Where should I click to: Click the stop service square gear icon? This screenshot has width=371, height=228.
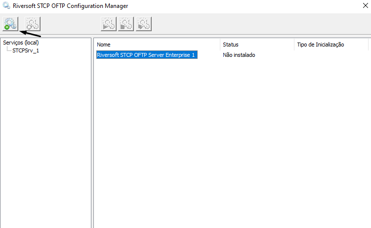click(x=126, y=24)
